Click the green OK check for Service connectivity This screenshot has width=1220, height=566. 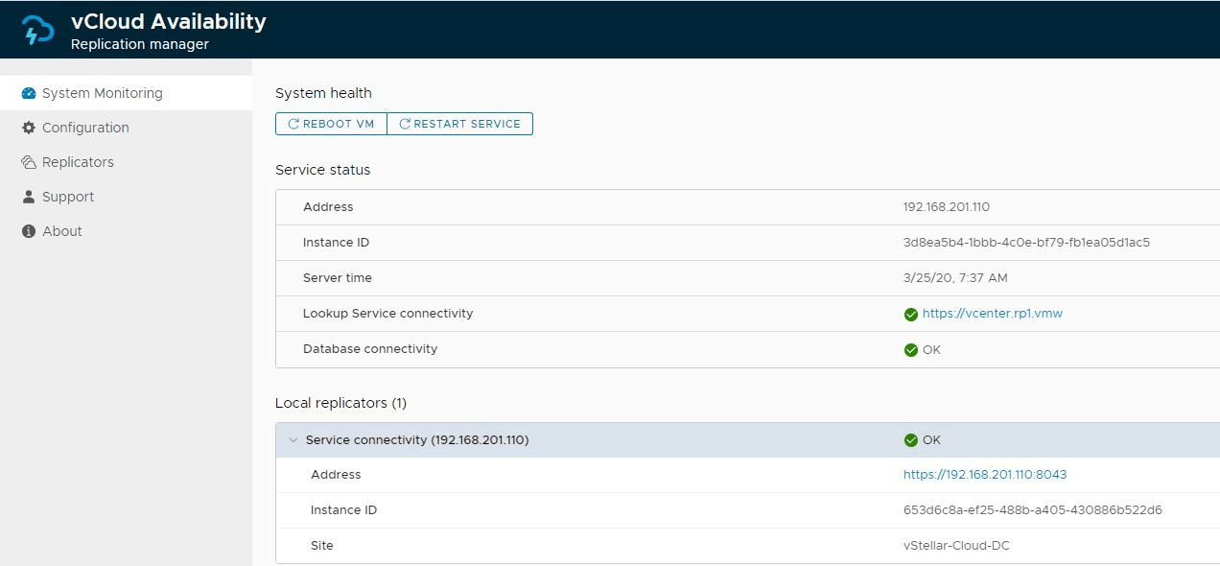click(x=910, y=440)
